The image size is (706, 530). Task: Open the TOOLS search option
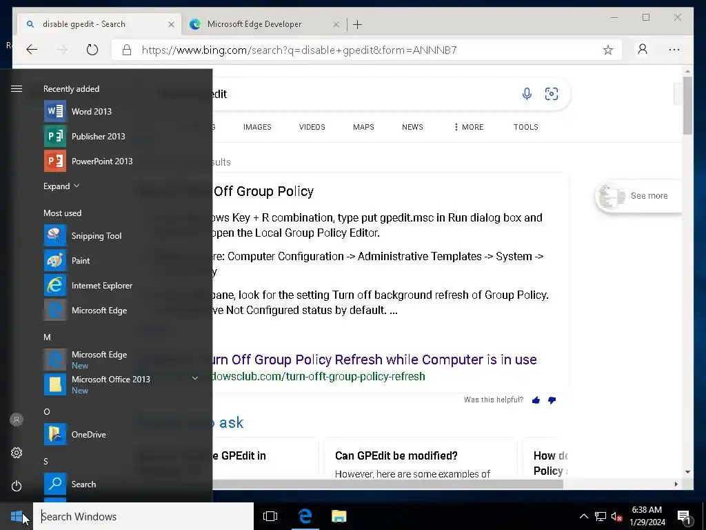point(526,127)
